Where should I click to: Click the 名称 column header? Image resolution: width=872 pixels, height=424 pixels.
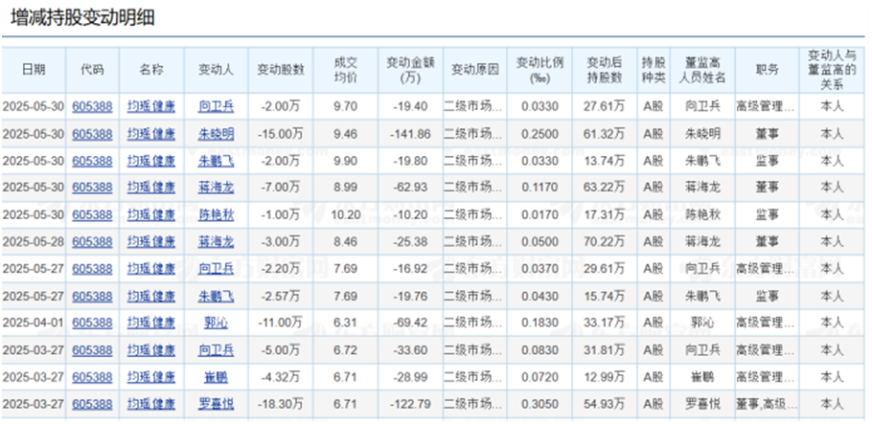(151, 70)
